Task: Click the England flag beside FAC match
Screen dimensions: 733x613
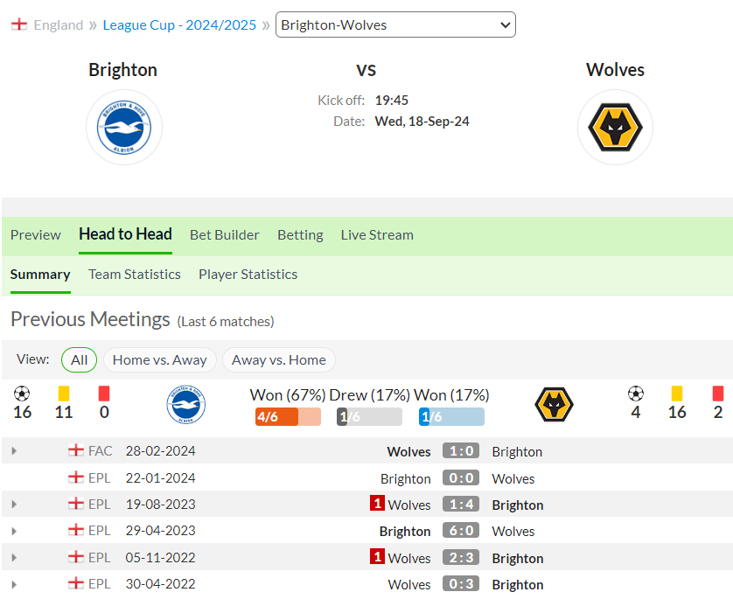Action: tap(76, 451)
